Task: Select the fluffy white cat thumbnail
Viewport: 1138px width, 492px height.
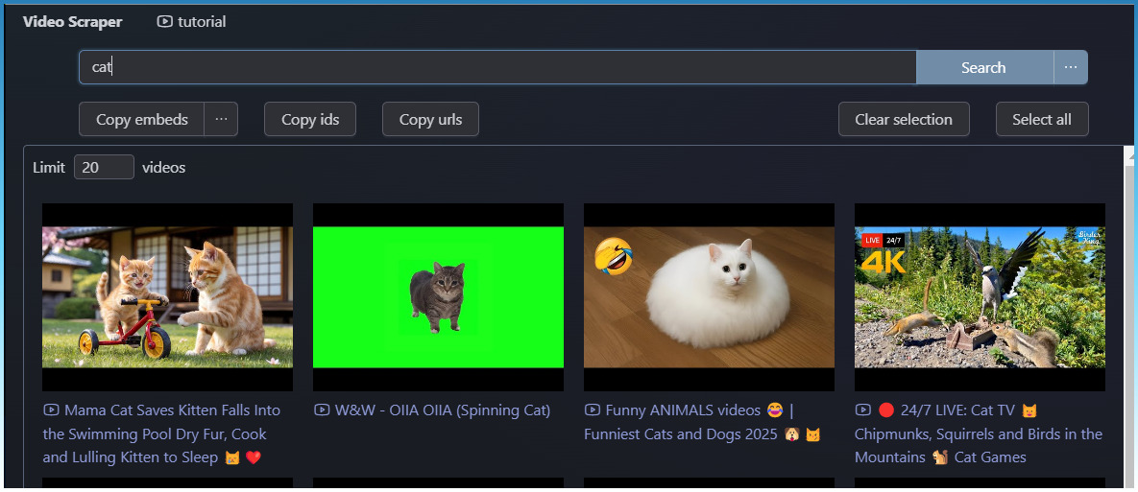Action: pyautogui.click(x=709, y=296)
